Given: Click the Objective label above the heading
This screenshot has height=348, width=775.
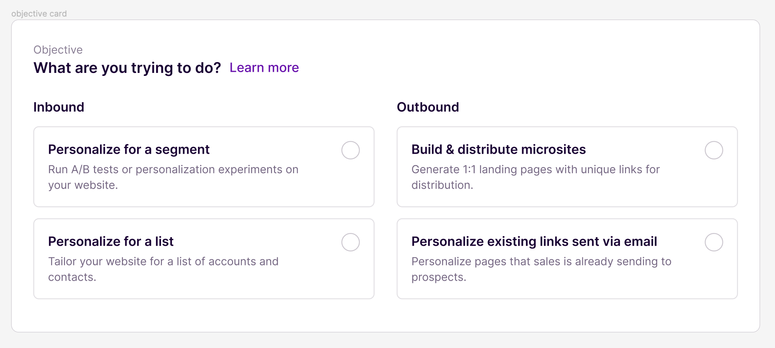Looking at the screenshot, I should tap(58, 50).
